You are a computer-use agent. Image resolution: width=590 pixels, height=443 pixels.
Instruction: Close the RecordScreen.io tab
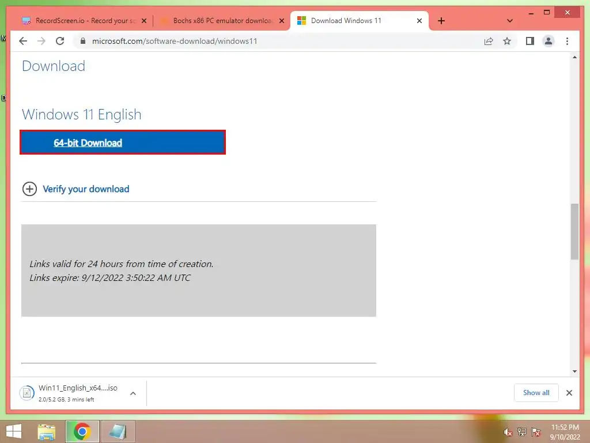pyautogui.click(x=143, y=21)
